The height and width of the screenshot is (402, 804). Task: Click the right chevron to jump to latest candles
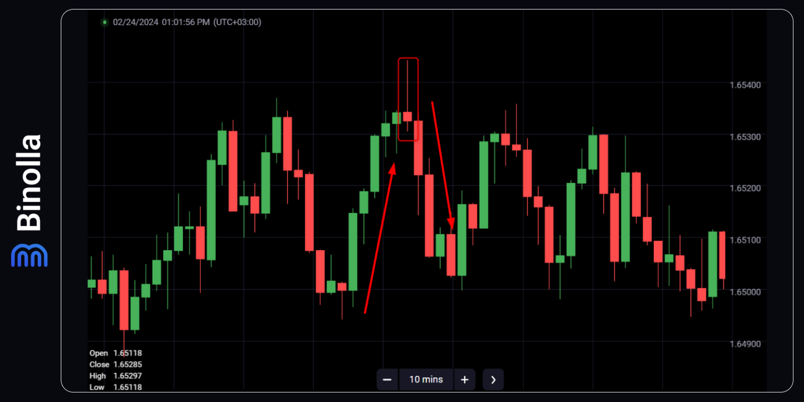[493, 379]
